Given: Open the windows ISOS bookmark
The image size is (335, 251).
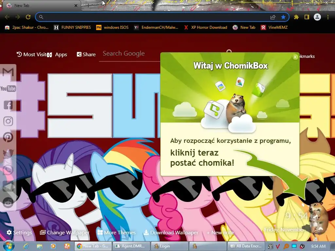Looking at the screenshot, I should [x=113, y=27].
